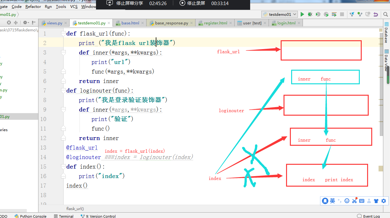Switch to the base.html tab
Viewport: 390px width, 218px height.
coord(130,22)
